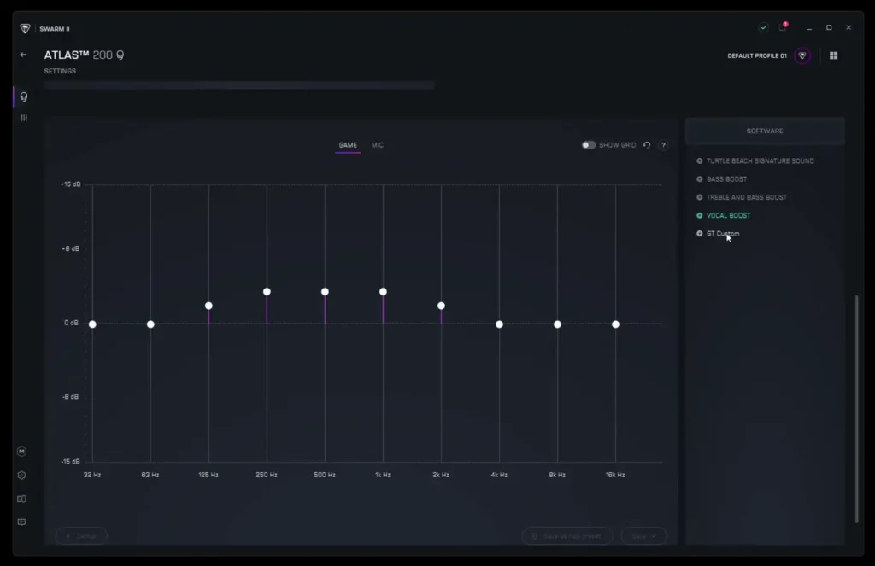Click the green checkmark status icon
Screen dimensions: 875x566
[763, 27]
